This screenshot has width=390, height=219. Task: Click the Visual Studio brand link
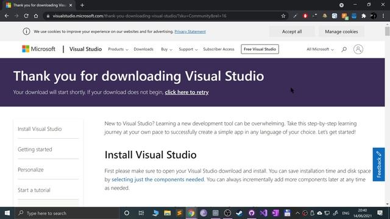point(85,49)
